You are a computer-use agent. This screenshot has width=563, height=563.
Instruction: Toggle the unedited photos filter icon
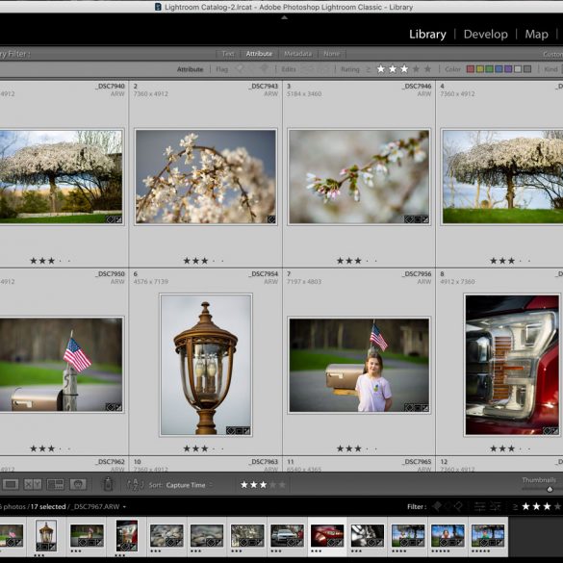coord(322,69)
